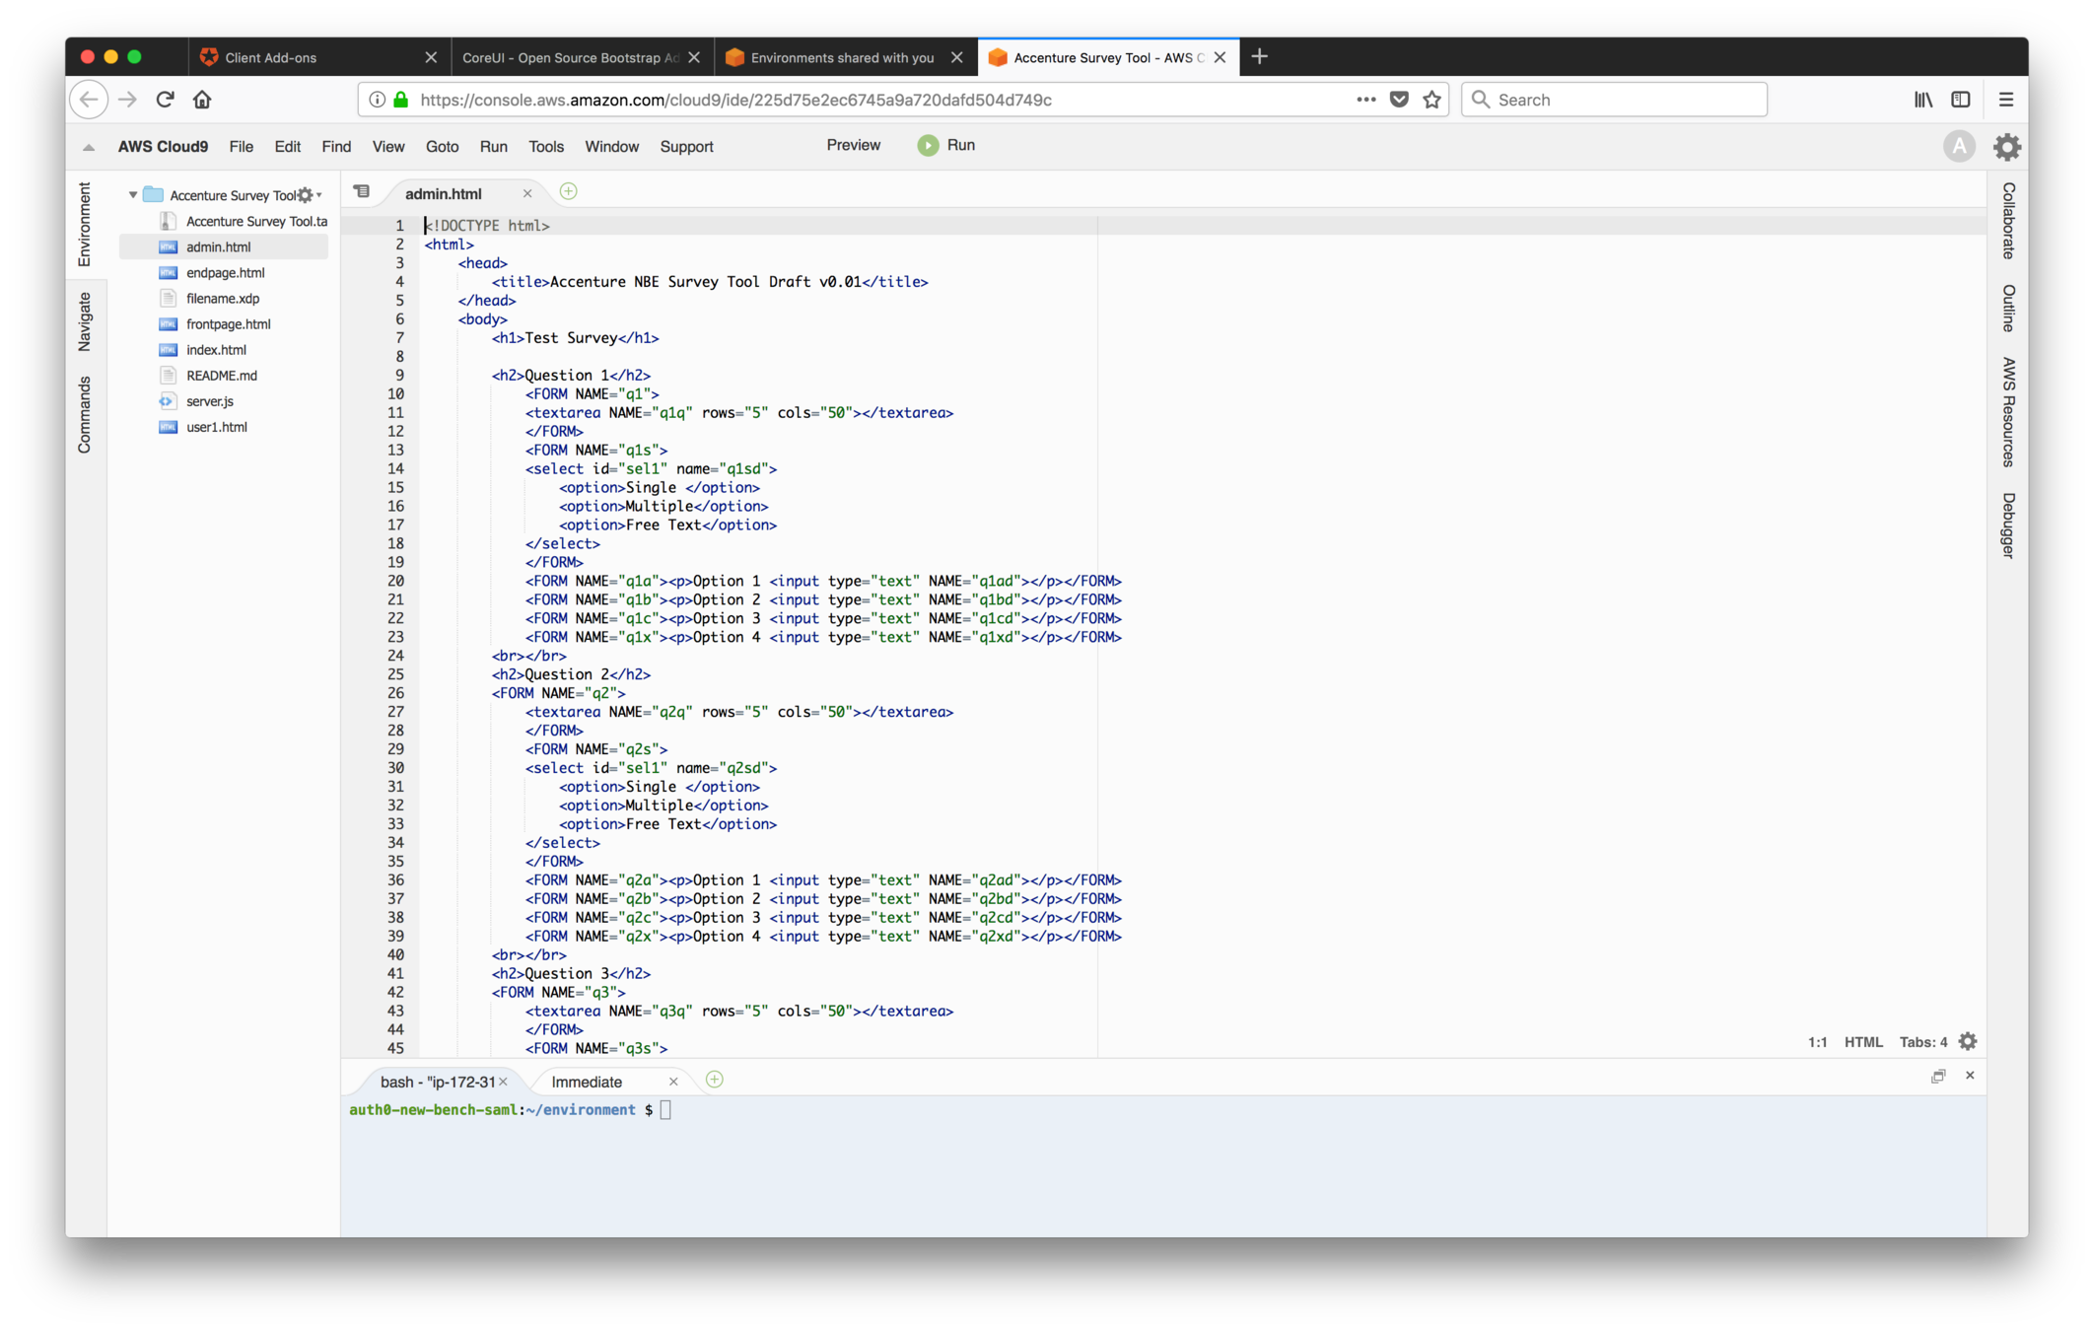Open server.js in the file tree
This screenshot has width=2094, height=1331.
pos(209,401)
